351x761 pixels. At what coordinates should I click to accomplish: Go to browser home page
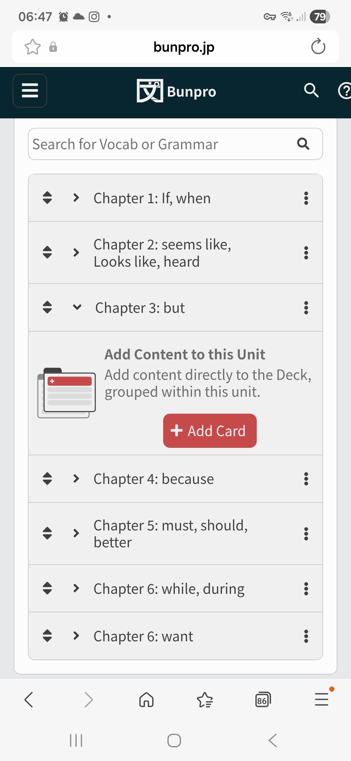click(x=146, y=700)
